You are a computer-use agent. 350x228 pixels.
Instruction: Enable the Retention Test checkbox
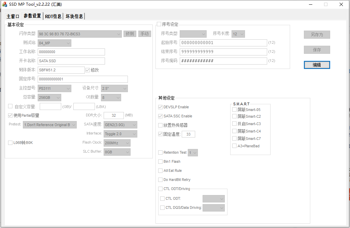pos(161,152)
